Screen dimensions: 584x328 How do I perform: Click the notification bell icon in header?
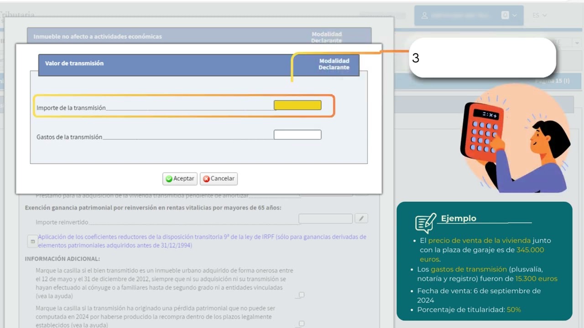(x=505, y=15)
